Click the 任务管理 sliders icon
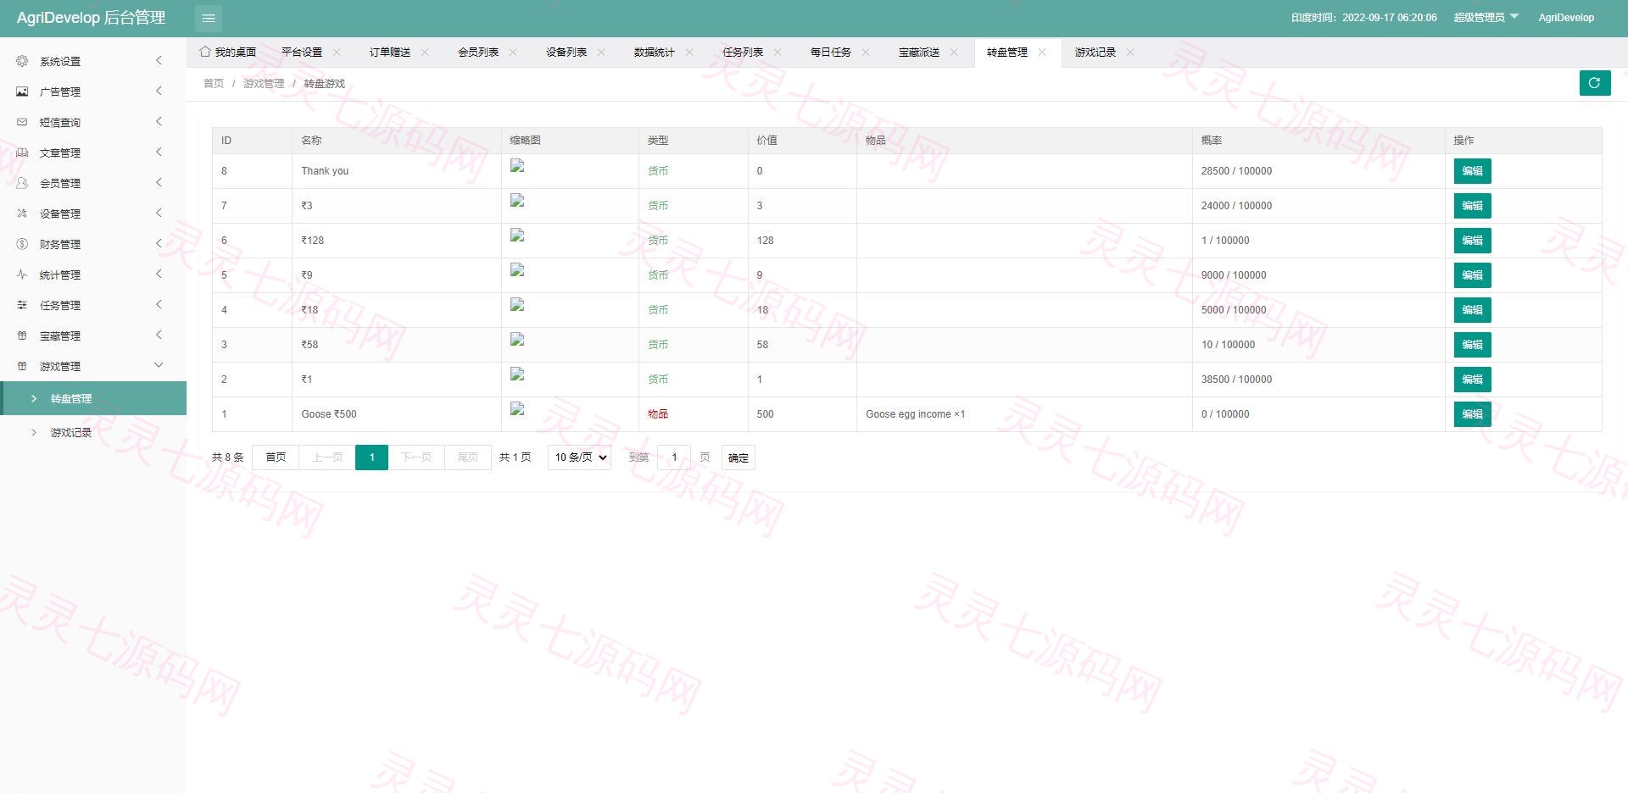 [x=22, y=305]
